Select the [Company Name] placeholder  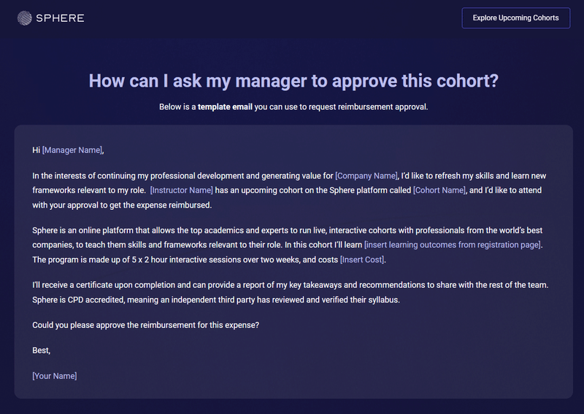click(366, 176)
